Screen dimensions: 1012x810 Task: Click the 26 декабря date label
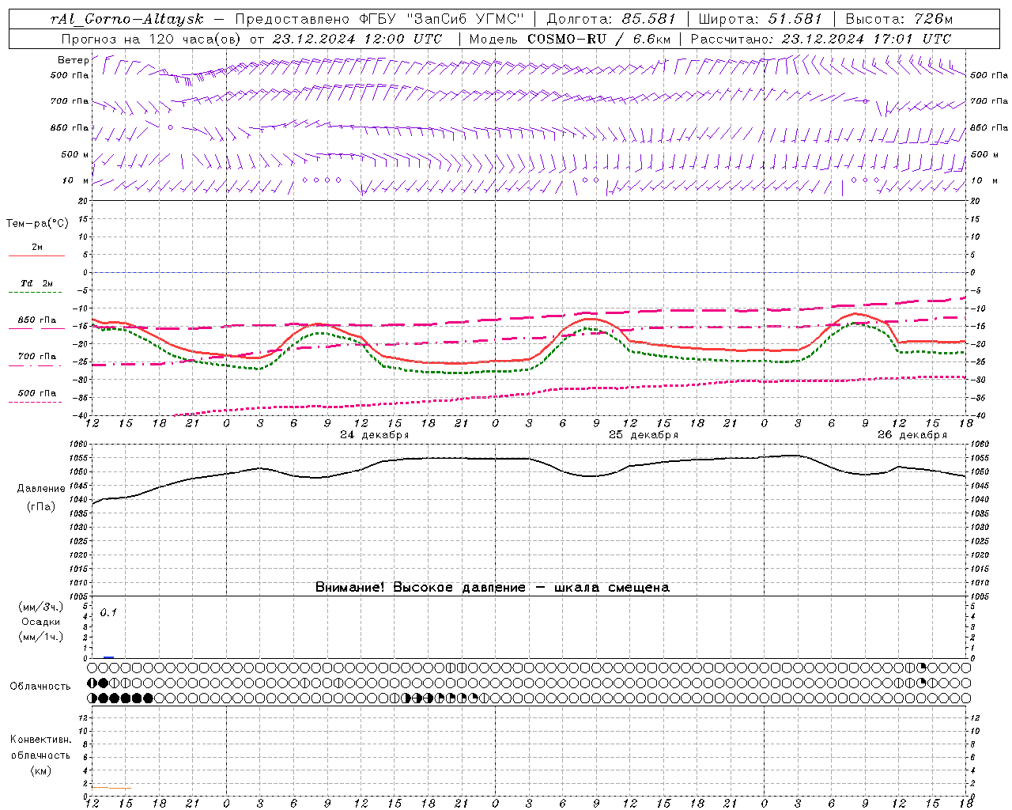coord(912,435)
